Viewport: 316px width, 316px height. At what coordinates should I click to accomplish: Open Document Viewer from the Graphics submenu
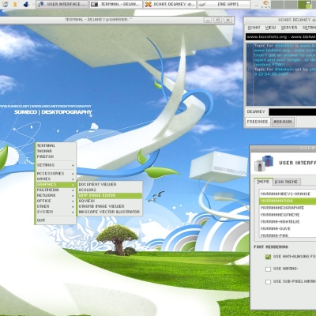pyautogui.click(x=110, y=184)
